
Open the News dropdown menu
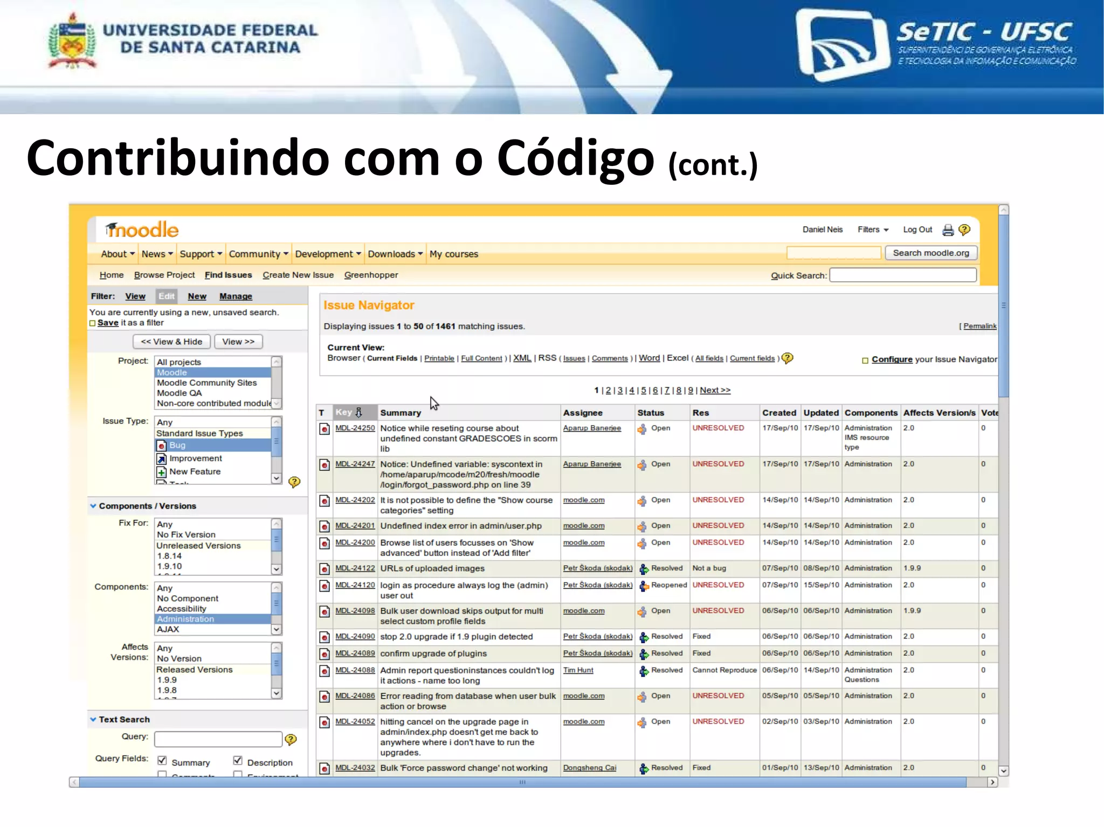pyautogui.click(x=157, y=254)
